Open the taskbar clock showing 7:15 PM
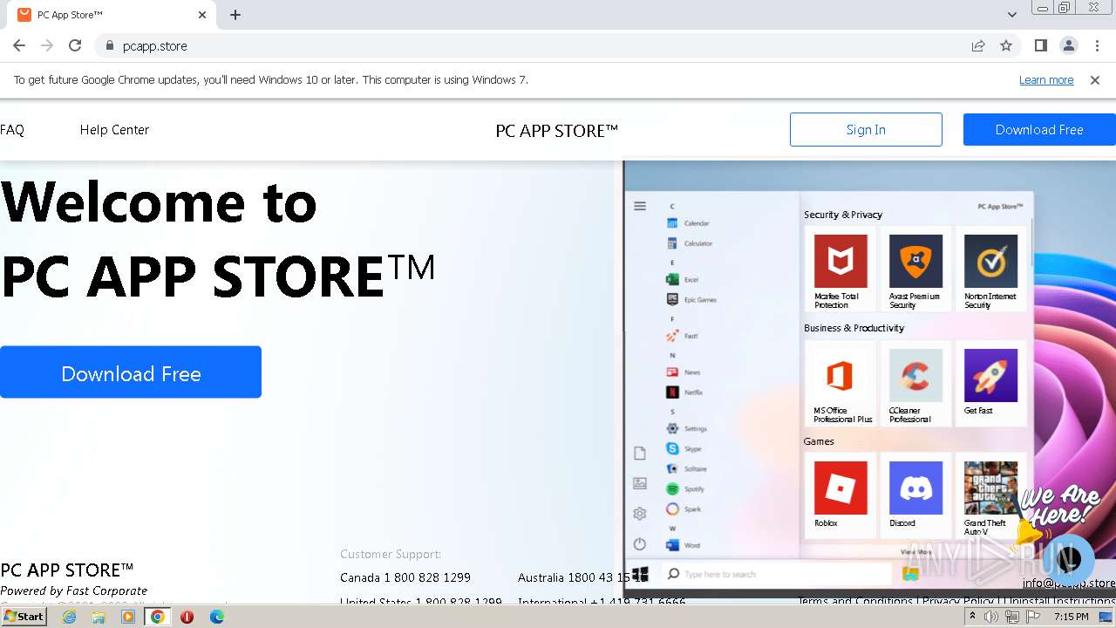1116x628 pixels. 1071,617
